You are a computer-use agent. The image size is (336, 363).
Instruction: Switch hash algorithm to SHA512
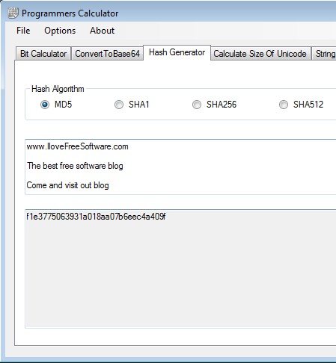[284, 105]
